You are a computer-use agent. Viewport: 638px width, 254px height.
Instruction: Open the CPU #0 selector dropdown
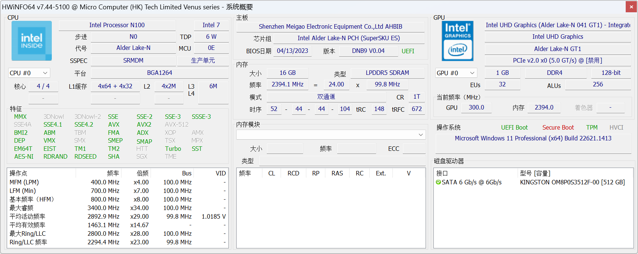point(29,73)
